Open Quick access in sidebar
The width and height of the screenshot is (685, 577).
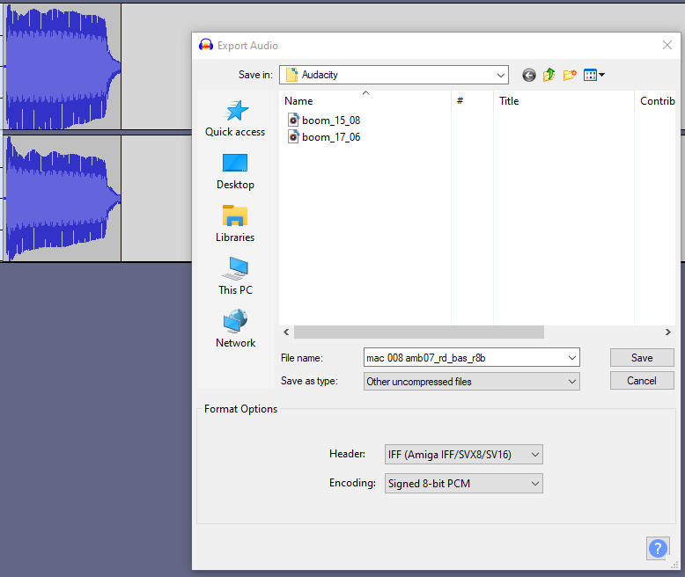coord(235,119)
